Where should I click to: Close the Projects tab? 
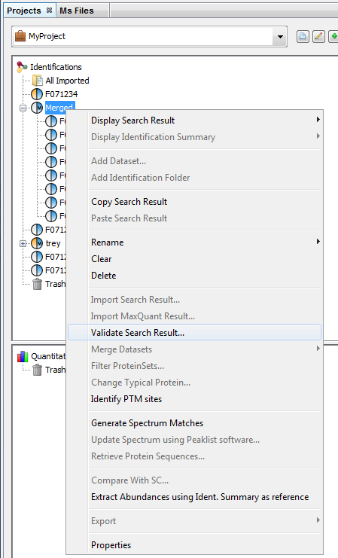point(49,11)
